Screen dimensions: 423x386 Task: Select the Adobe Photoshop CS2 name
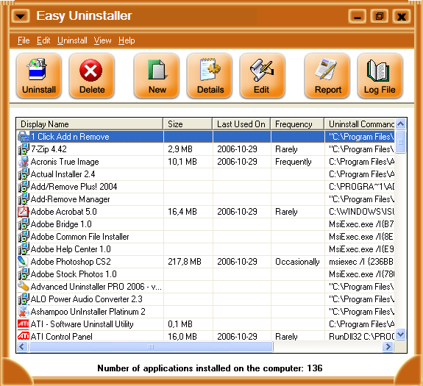tap(71, 262)
